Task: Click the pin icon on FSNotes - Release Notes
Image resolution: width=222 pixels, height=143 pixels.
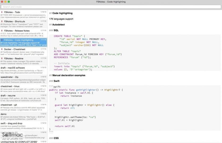Action: (2, 31)
